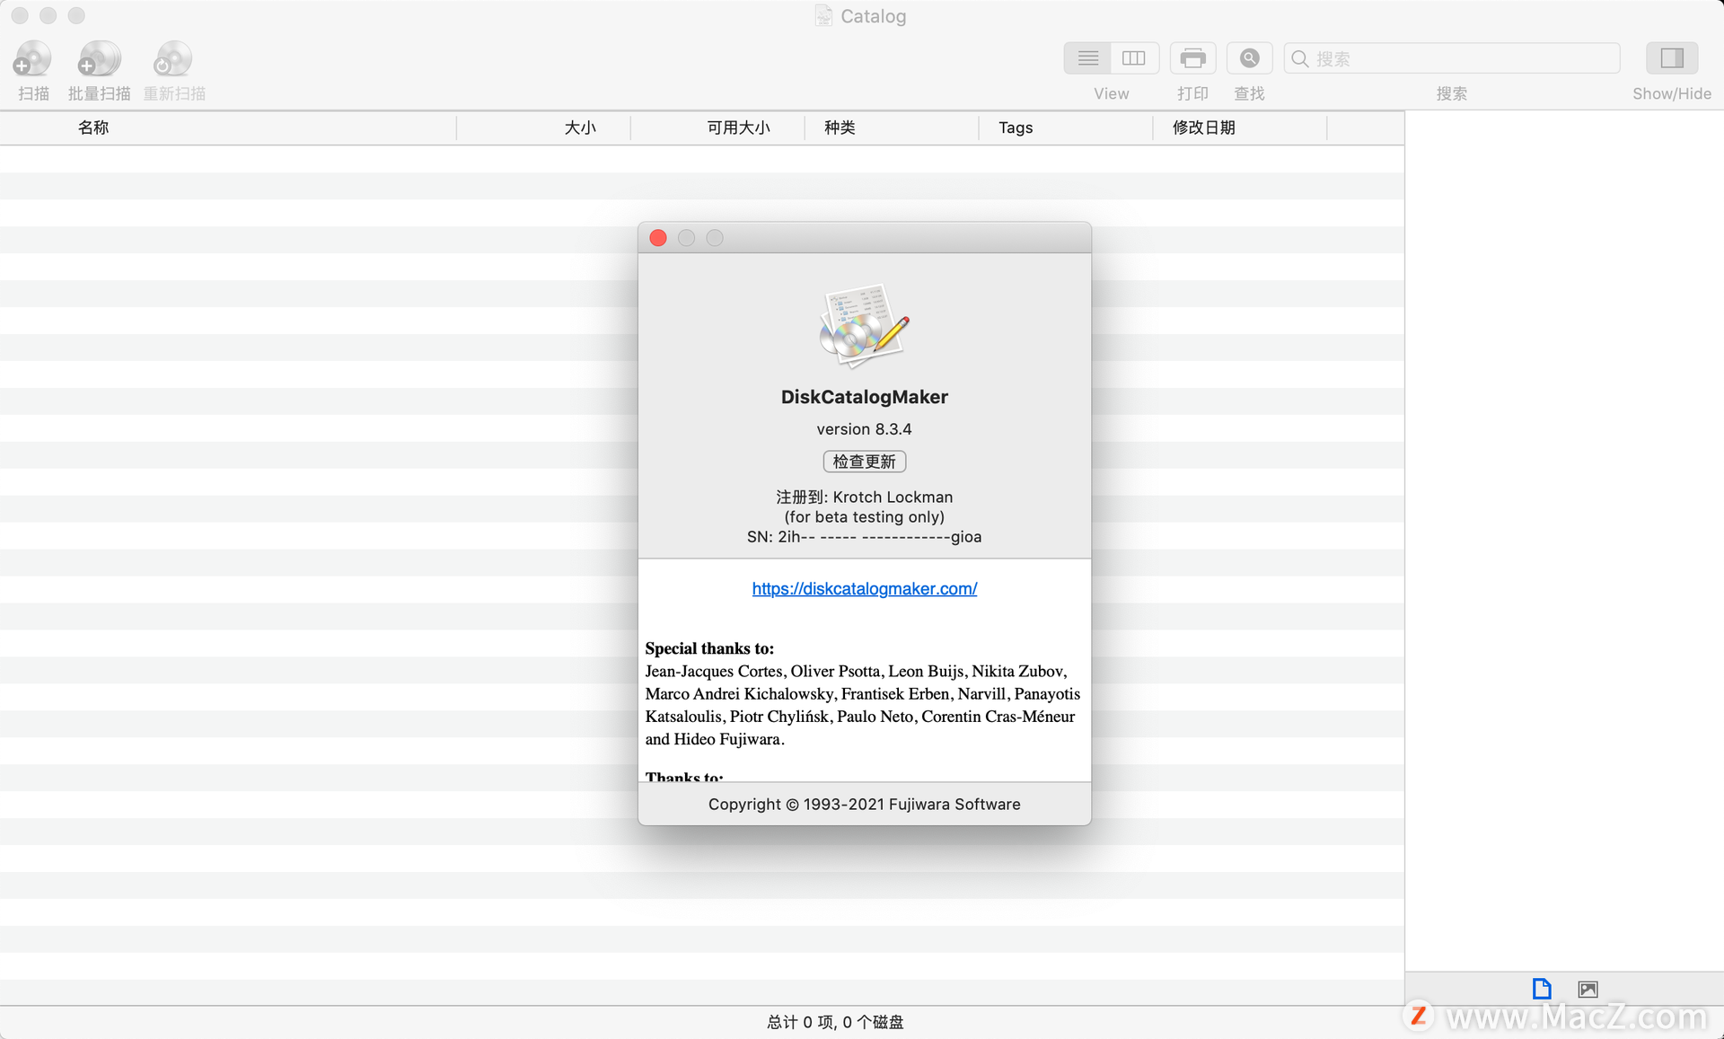Click the version 8.3.4 text
This screenshot has height=1039, width=1724.
point(864,429)
